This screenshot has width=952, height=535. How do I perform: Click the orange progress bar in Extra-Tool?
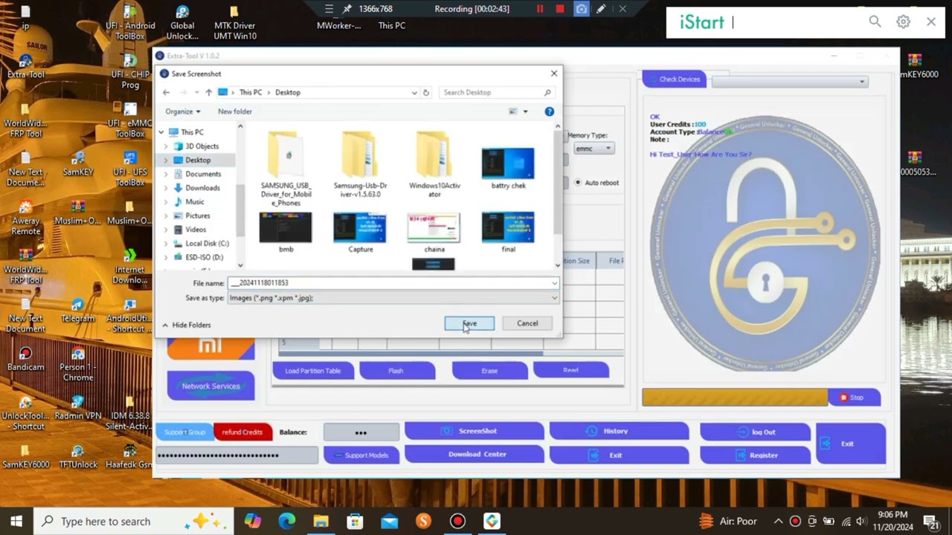coord(735,398)
